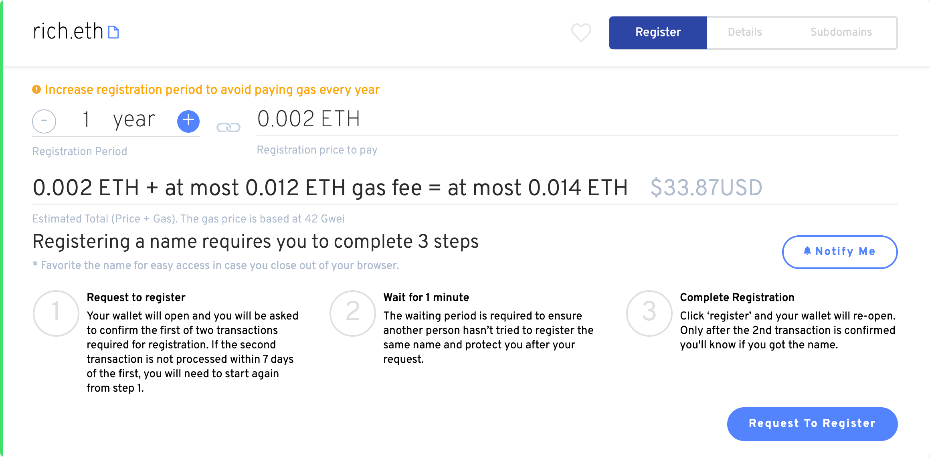Click the plus icon to add a year

click(188, 121)
